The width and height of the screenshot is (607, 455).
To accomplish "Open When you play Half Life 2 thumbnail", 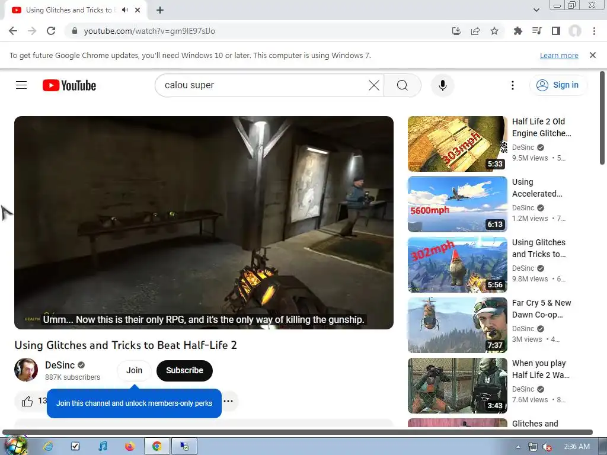I will coord(457,385).
